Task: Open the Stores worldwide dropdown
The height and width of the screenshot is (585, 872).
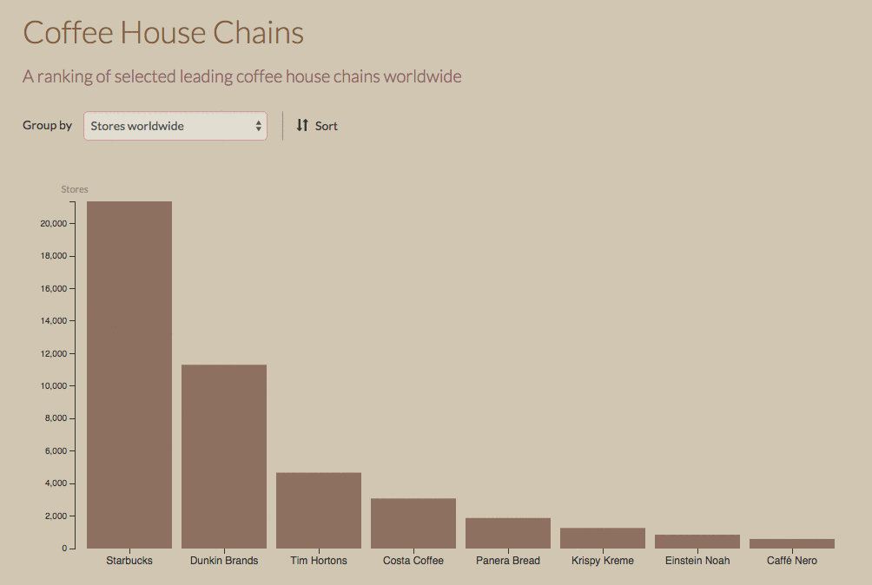Action: (175, 126)
